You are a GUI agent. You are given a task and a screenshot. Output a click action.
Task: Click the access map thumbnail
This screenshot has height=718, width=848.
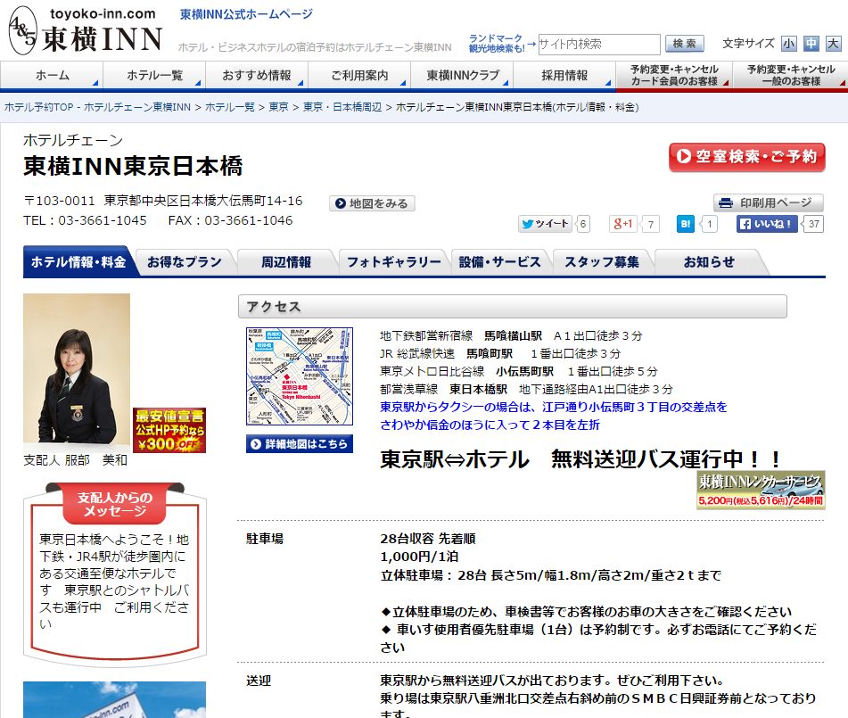(300, 376)
